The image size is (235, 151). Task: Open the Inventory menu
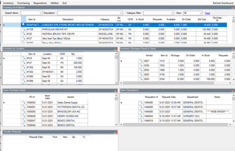pyautogui.click(x=8, y=3)
